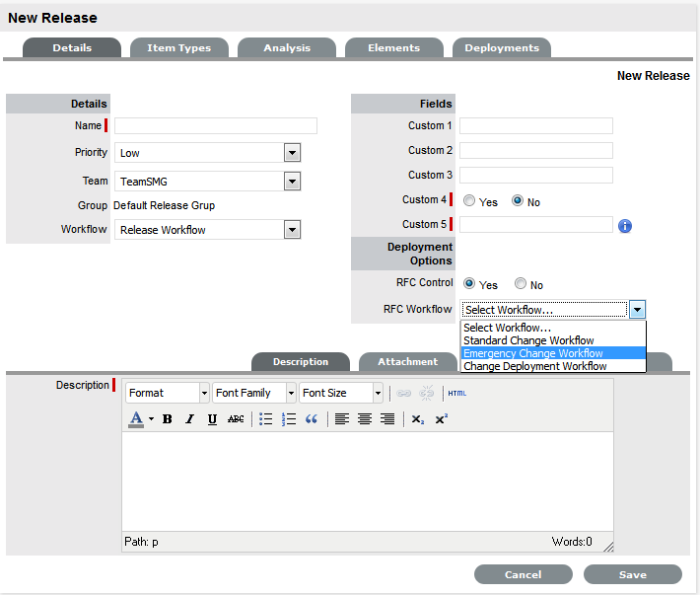Click the 'Path: p' status text
Image resolution: width=700 pixels, height=595 pixels.
pos(141,542)
